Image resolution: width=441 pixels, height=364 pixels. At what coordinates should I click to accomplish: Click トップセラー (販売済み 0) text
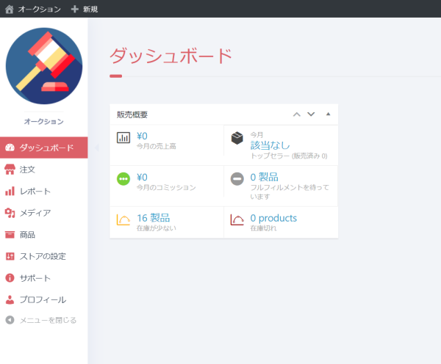(x=289, y=156)
